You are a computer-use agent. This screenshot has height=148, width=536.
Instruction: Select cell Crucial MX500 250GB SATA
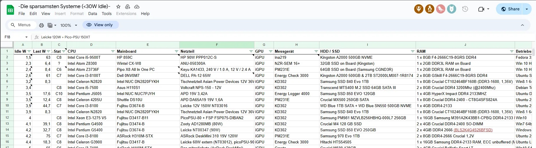pos(368,100)
